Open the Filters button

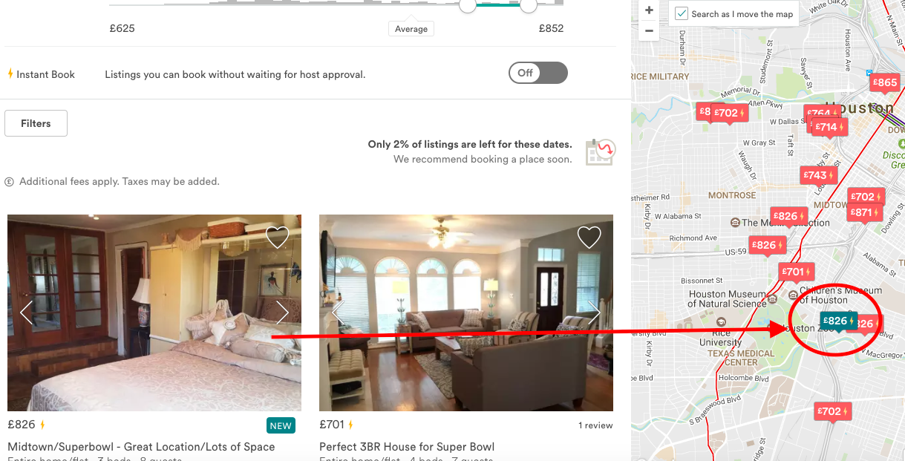(x=36, y=123)
